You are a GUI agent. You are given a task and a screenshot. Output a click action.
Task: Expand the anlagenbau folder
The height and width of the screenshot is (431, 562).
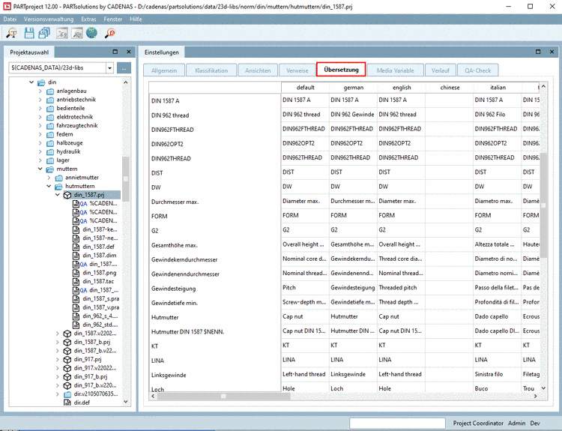coord(40,91)
